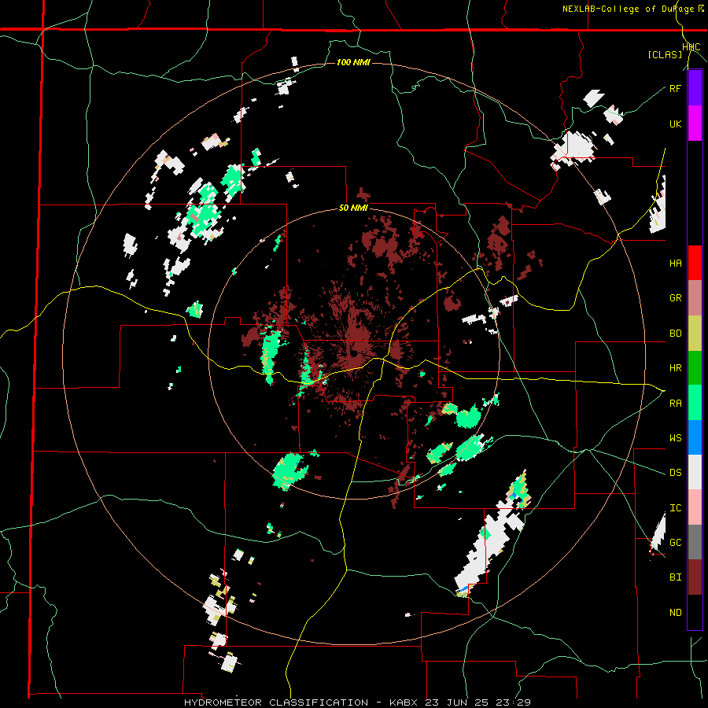Click the HA red legend color swatch
This screenshot has height=708, width=708.
point(695,263)
